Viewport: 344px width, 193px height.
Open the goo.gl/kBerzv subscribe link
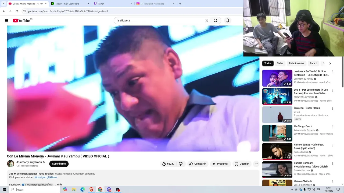[x=45, y=177]
